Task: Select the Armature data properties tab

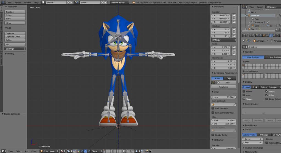Action: point(271,35)
